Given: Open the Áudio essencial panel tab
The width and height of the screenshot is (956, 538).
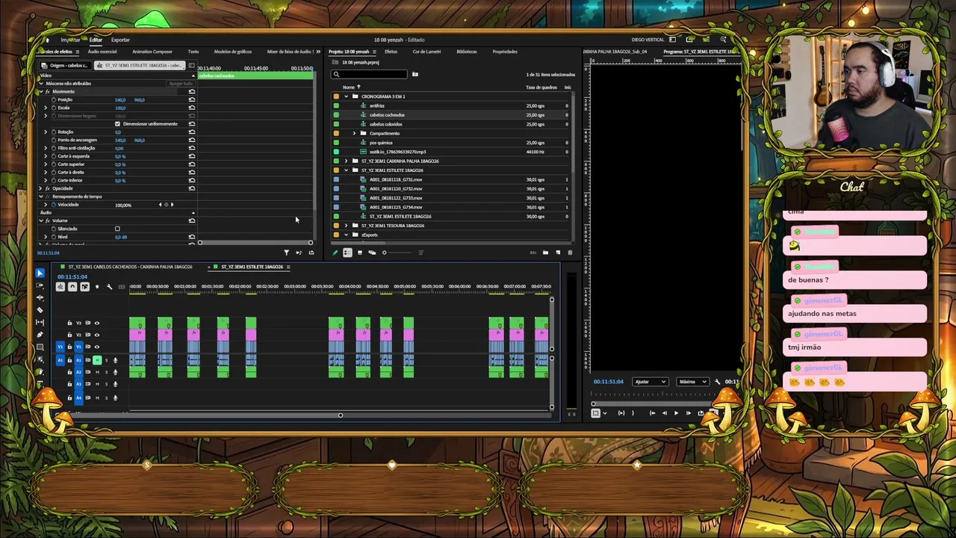Looking at the screenshot, I should tap(102, 52).
